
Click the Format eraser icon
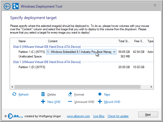(70, 94)
